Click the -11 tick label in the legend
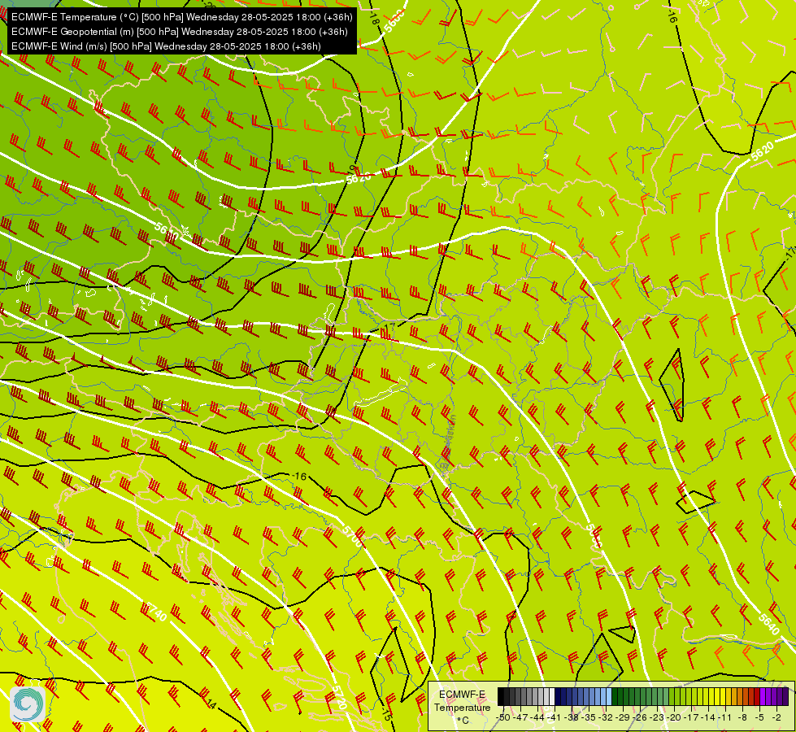Screen dimensions: 796x732 [726, 717]
